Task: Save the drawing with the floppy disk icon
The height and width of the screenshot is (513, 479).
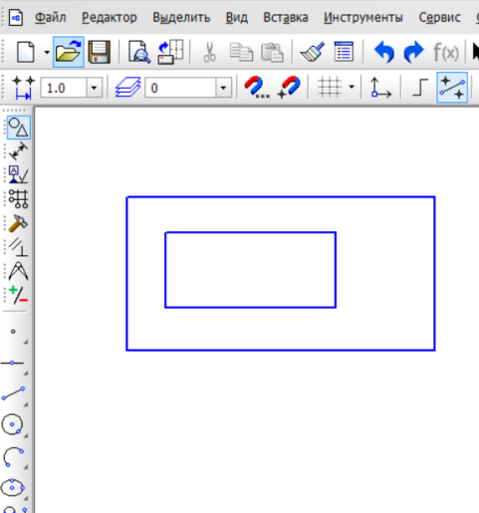Action: 100,52
